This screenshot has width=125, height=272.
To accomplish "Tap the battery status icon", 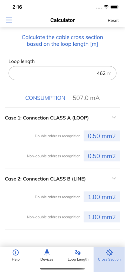I will click(x=114, y=7).
